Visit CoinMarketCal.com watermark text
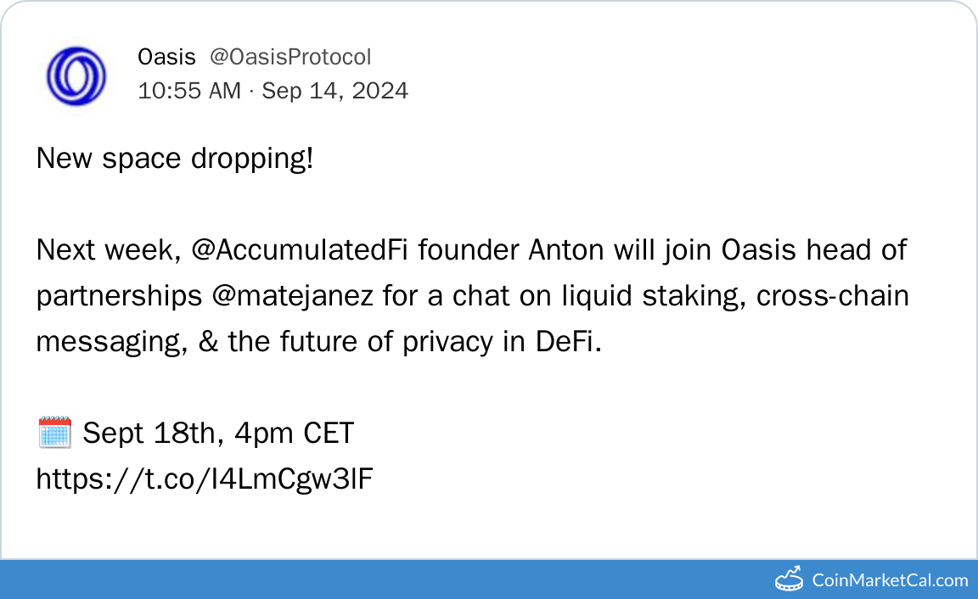The width and height of the screenshot is (978, 599). point(890,580)
